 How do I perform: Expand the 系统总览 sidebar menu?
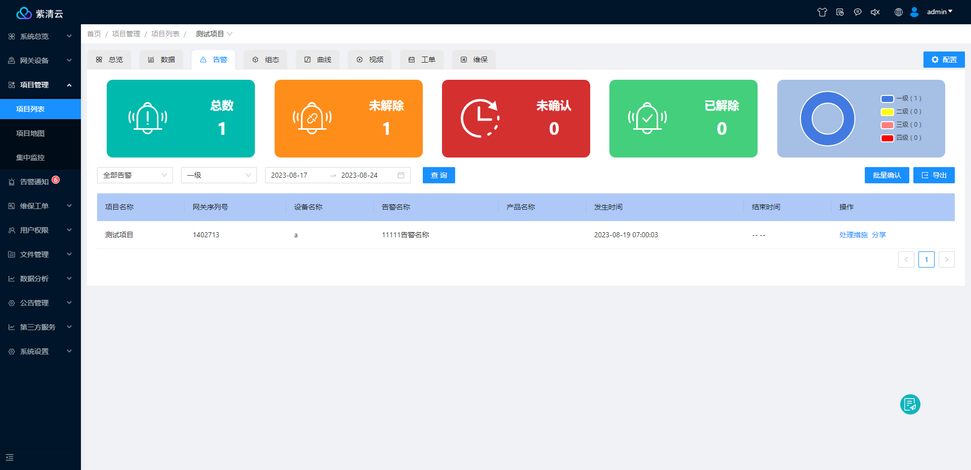40,36
